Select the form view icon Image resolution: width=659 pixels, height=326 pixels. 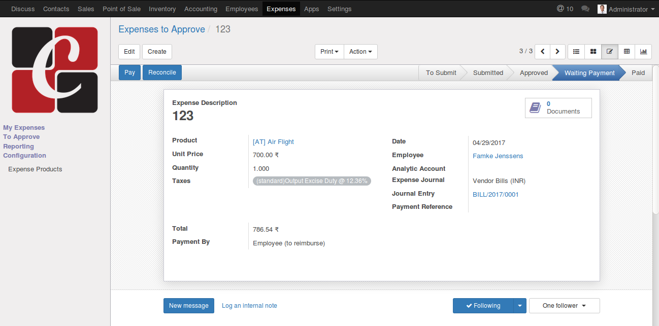(610, 52)
